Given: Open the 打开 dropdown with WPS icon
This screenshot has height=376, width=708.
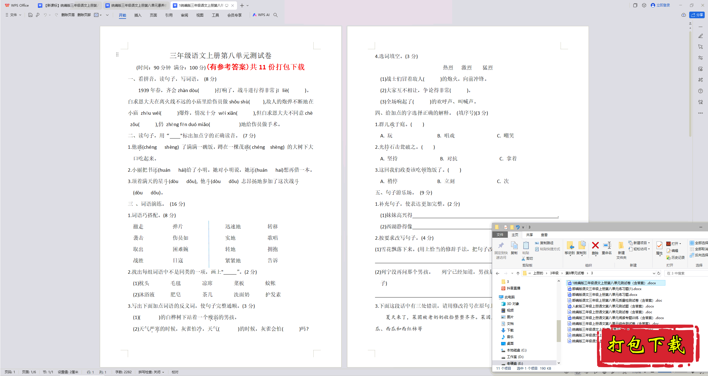Looking at the screenshot, I should click(x=674, y=244).
